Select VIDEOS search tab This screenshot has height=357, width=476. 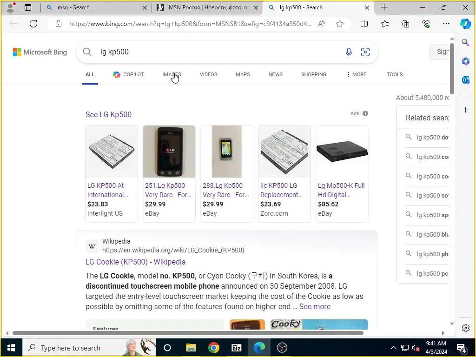[209, 74]
